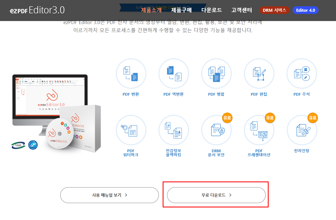Open the 제품구매 menu
The height and width of the screenshot is (220, 336).
[x=181, y=10]
